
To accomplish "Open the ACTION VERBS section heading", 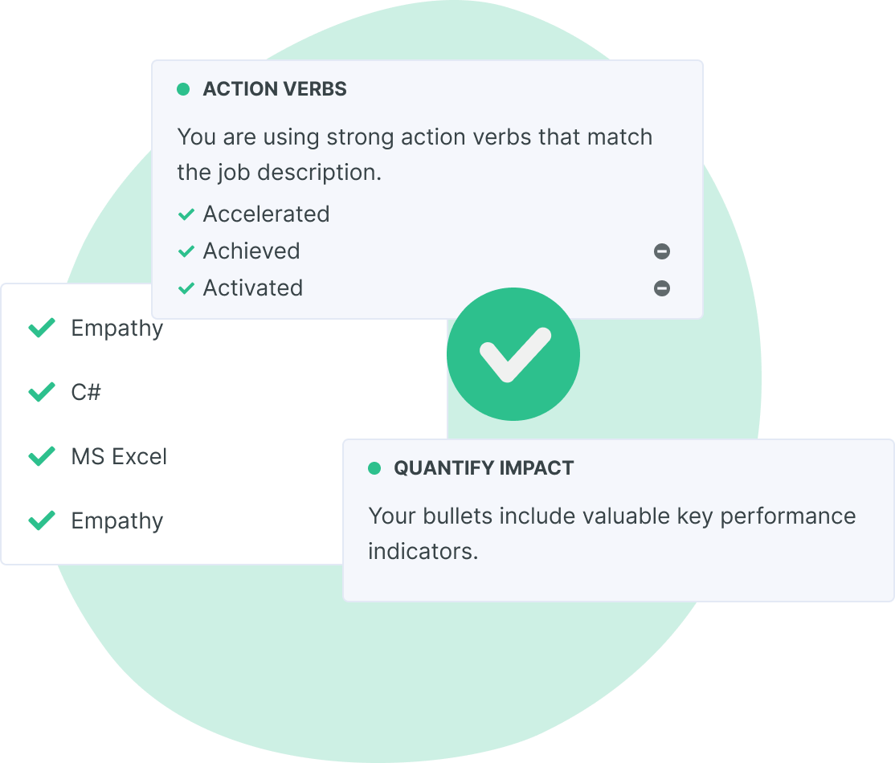I will (x=275, y=89).
